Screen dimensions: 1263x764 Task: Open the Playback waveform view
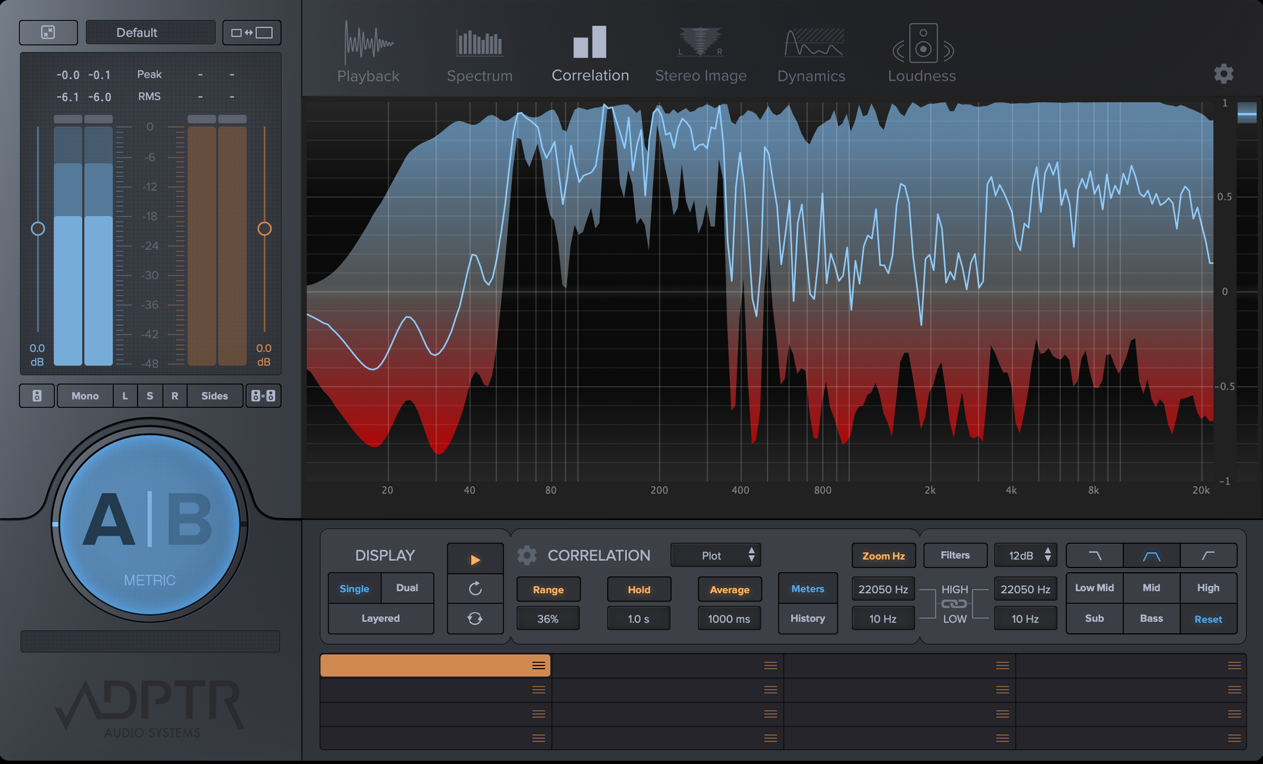point(368,53)
